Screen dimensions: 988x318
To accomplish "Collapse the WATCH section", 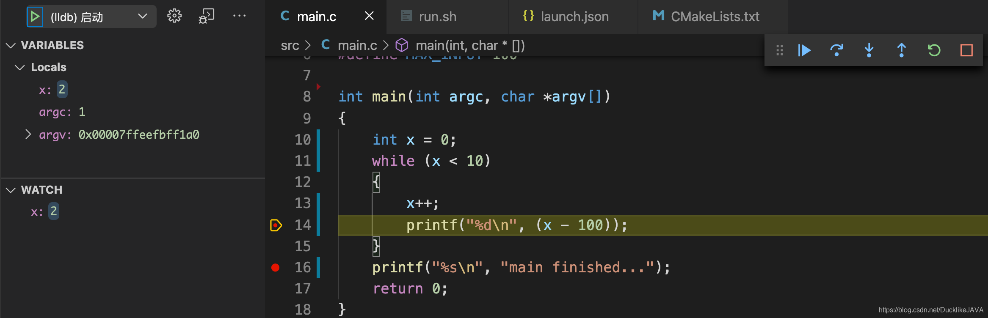I will [11, 190].
